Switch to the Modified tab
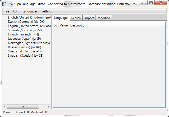169x117 pixels. 104,18
